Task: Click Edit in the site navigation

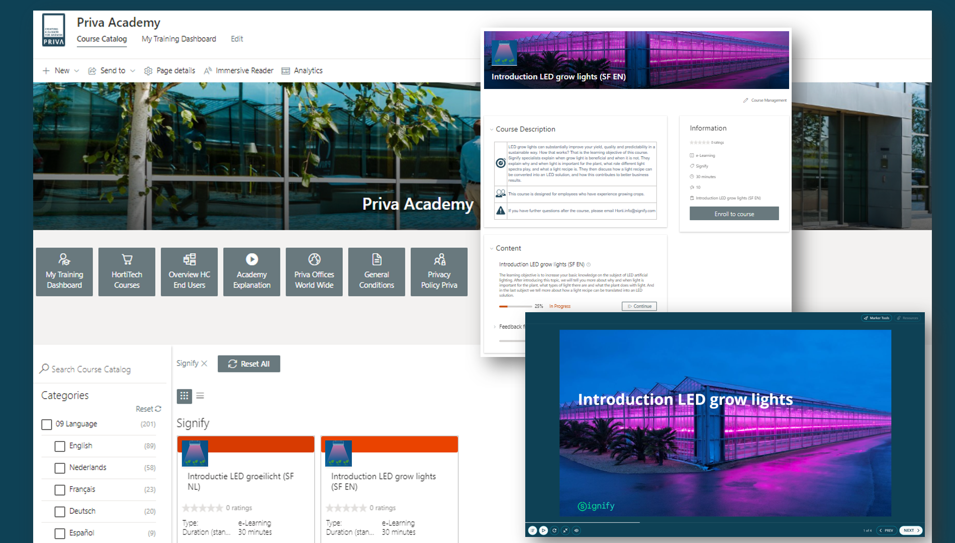Action: tap(237, 39)
